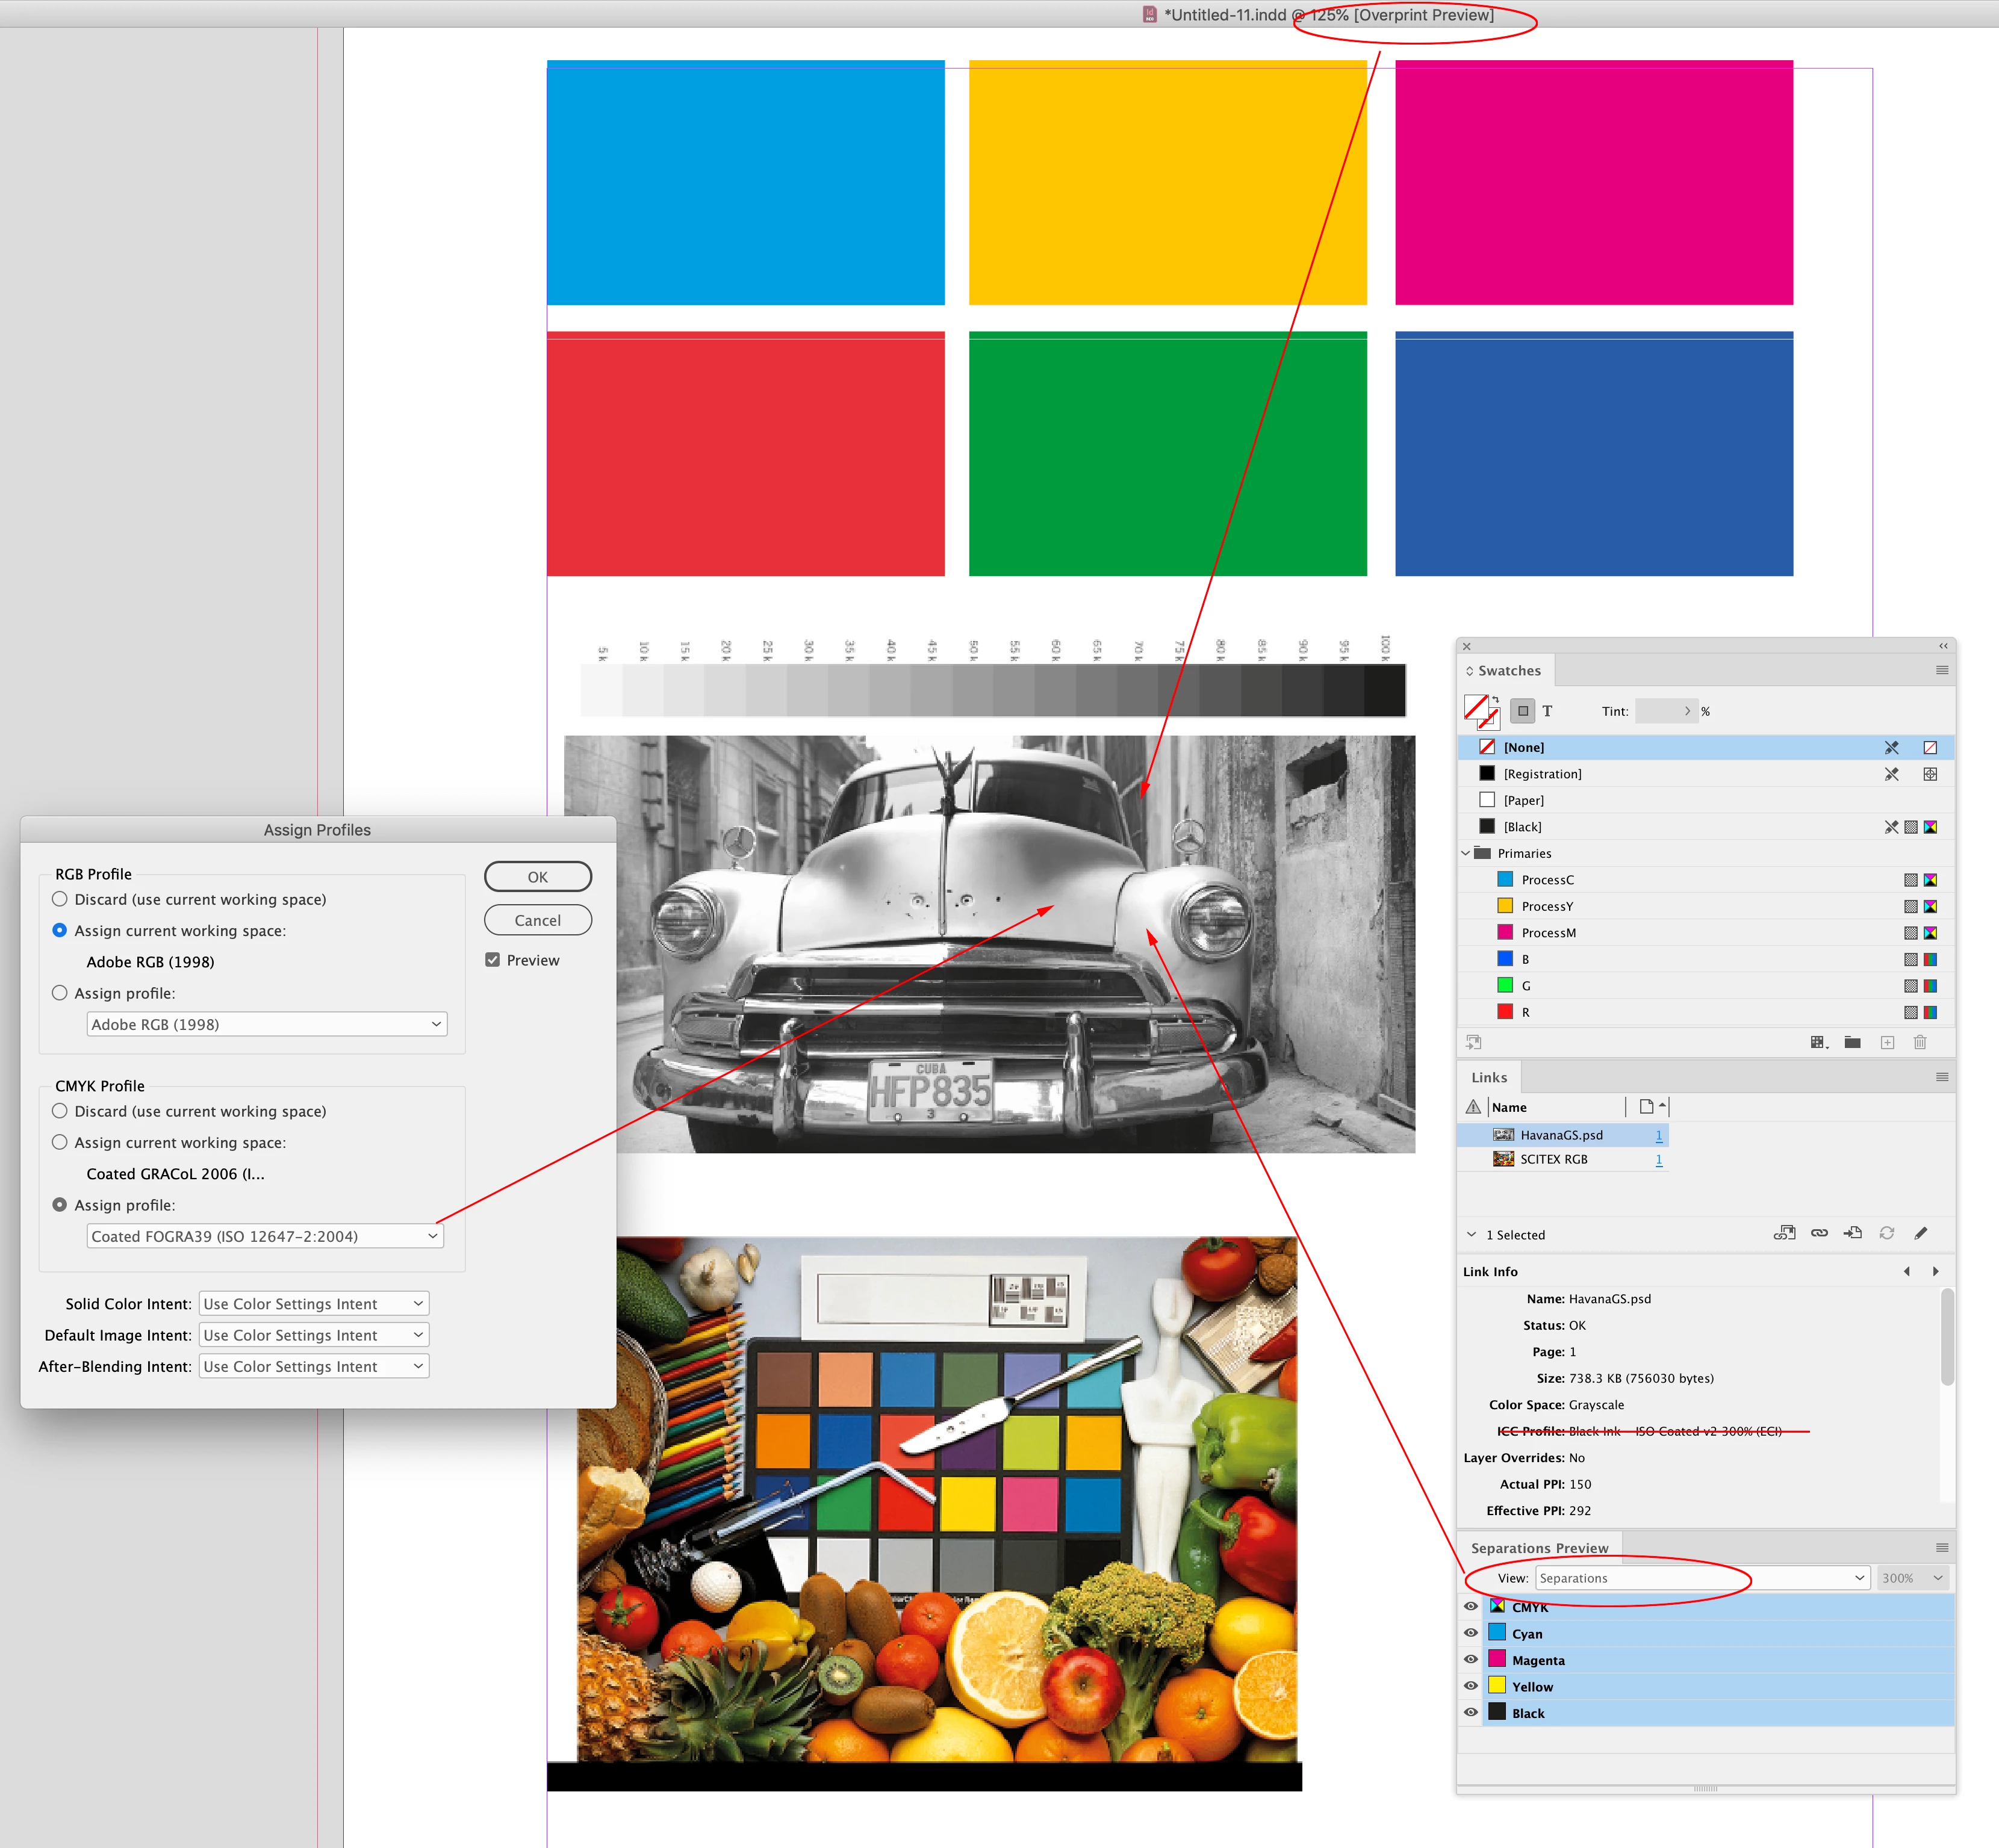Select Discard option under RGB Profile
Image resolution: width=1999 pixels, height=1848 pixels.
pos(60,899)
